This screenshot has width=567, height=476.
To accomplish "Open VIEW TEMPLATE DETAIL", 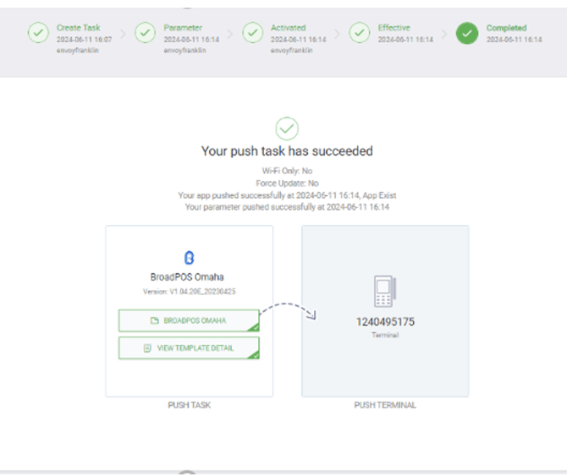I will [189, 347].
